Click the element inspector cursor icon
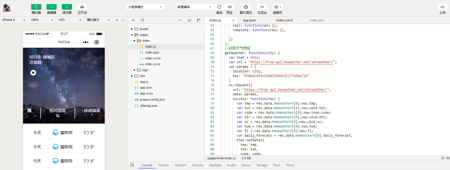 132,165
